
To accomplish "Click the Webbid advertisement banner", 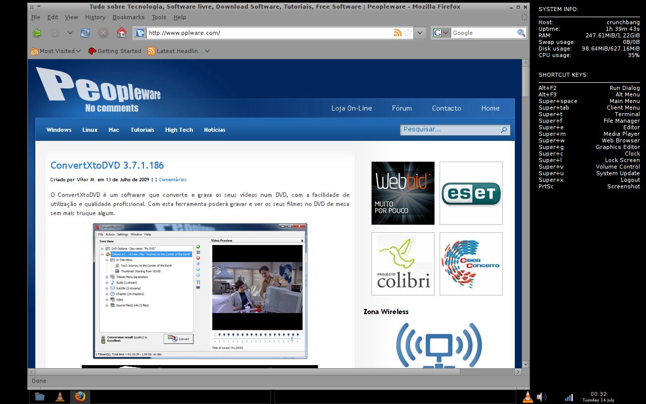I will (x=403, y=193).
